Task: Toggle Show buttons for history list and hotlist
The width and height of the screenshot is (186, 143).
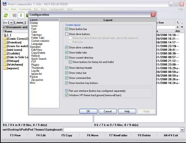Action: (x=70, y=62)
